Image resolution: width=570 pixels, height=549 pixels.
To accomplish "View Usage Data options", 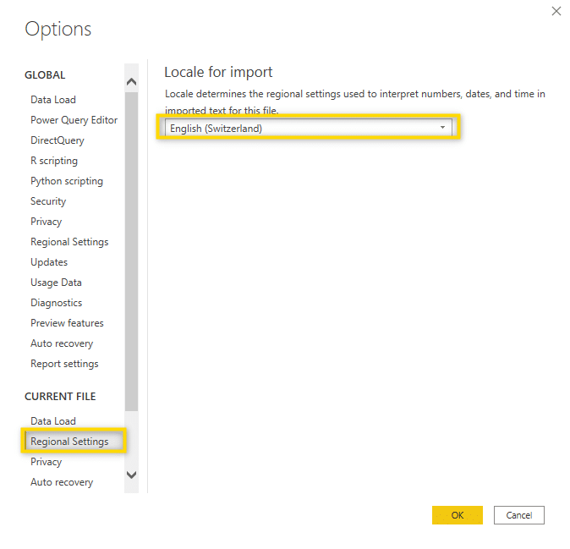I will pyautogui.click(x=56, y=283).
